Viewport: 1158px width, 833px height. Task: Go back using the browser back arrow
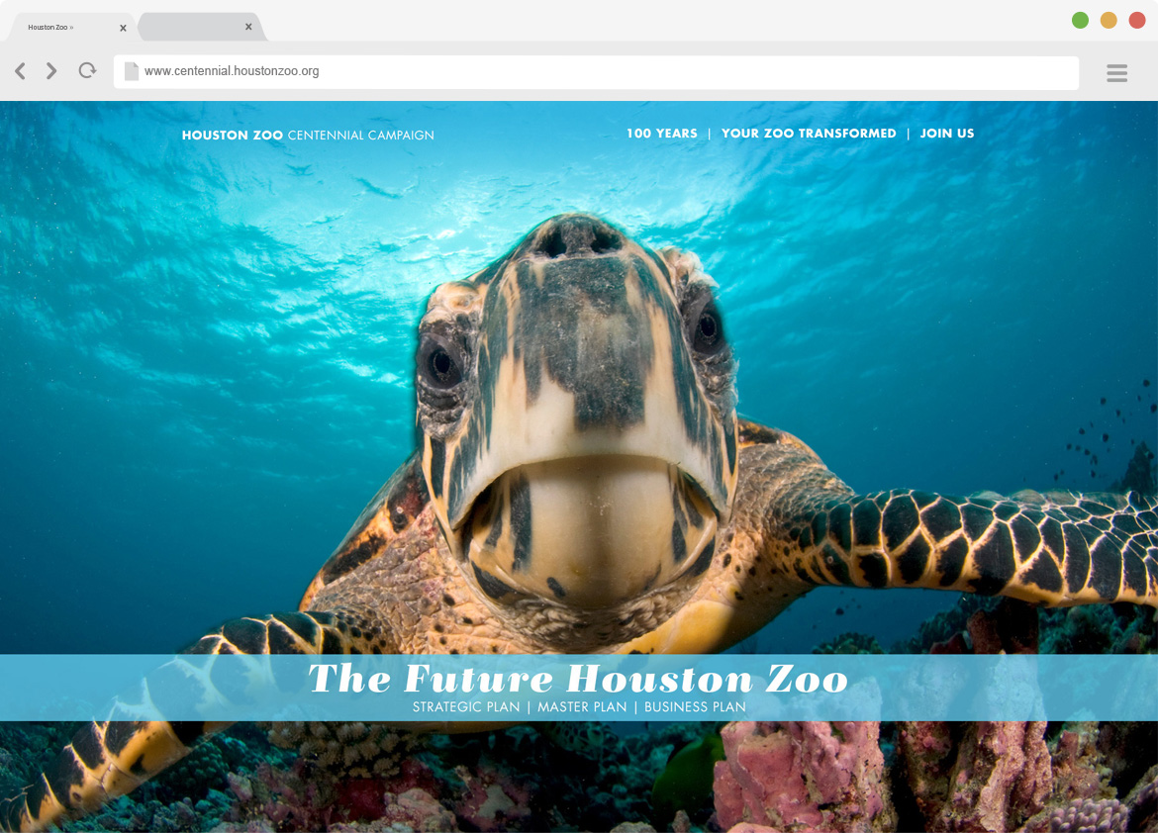pyautogui.click(x=21, y=71)
